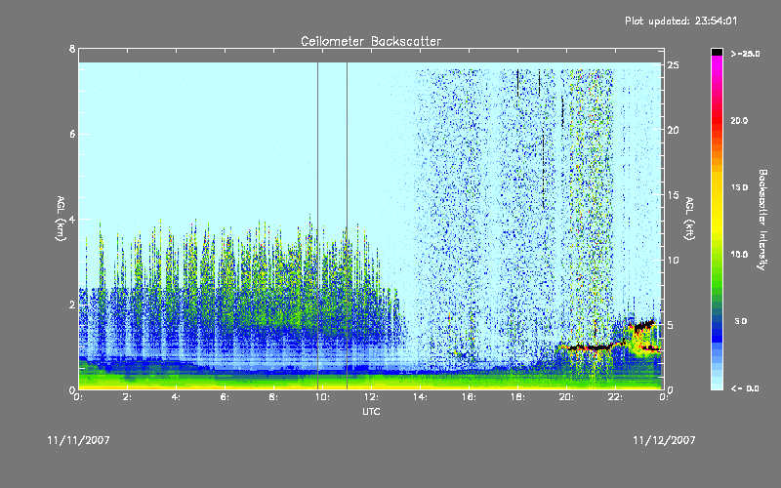Click the 4 km tick label
The width and height of the screenshot is (781, 488).
click(x=72, y=219)
